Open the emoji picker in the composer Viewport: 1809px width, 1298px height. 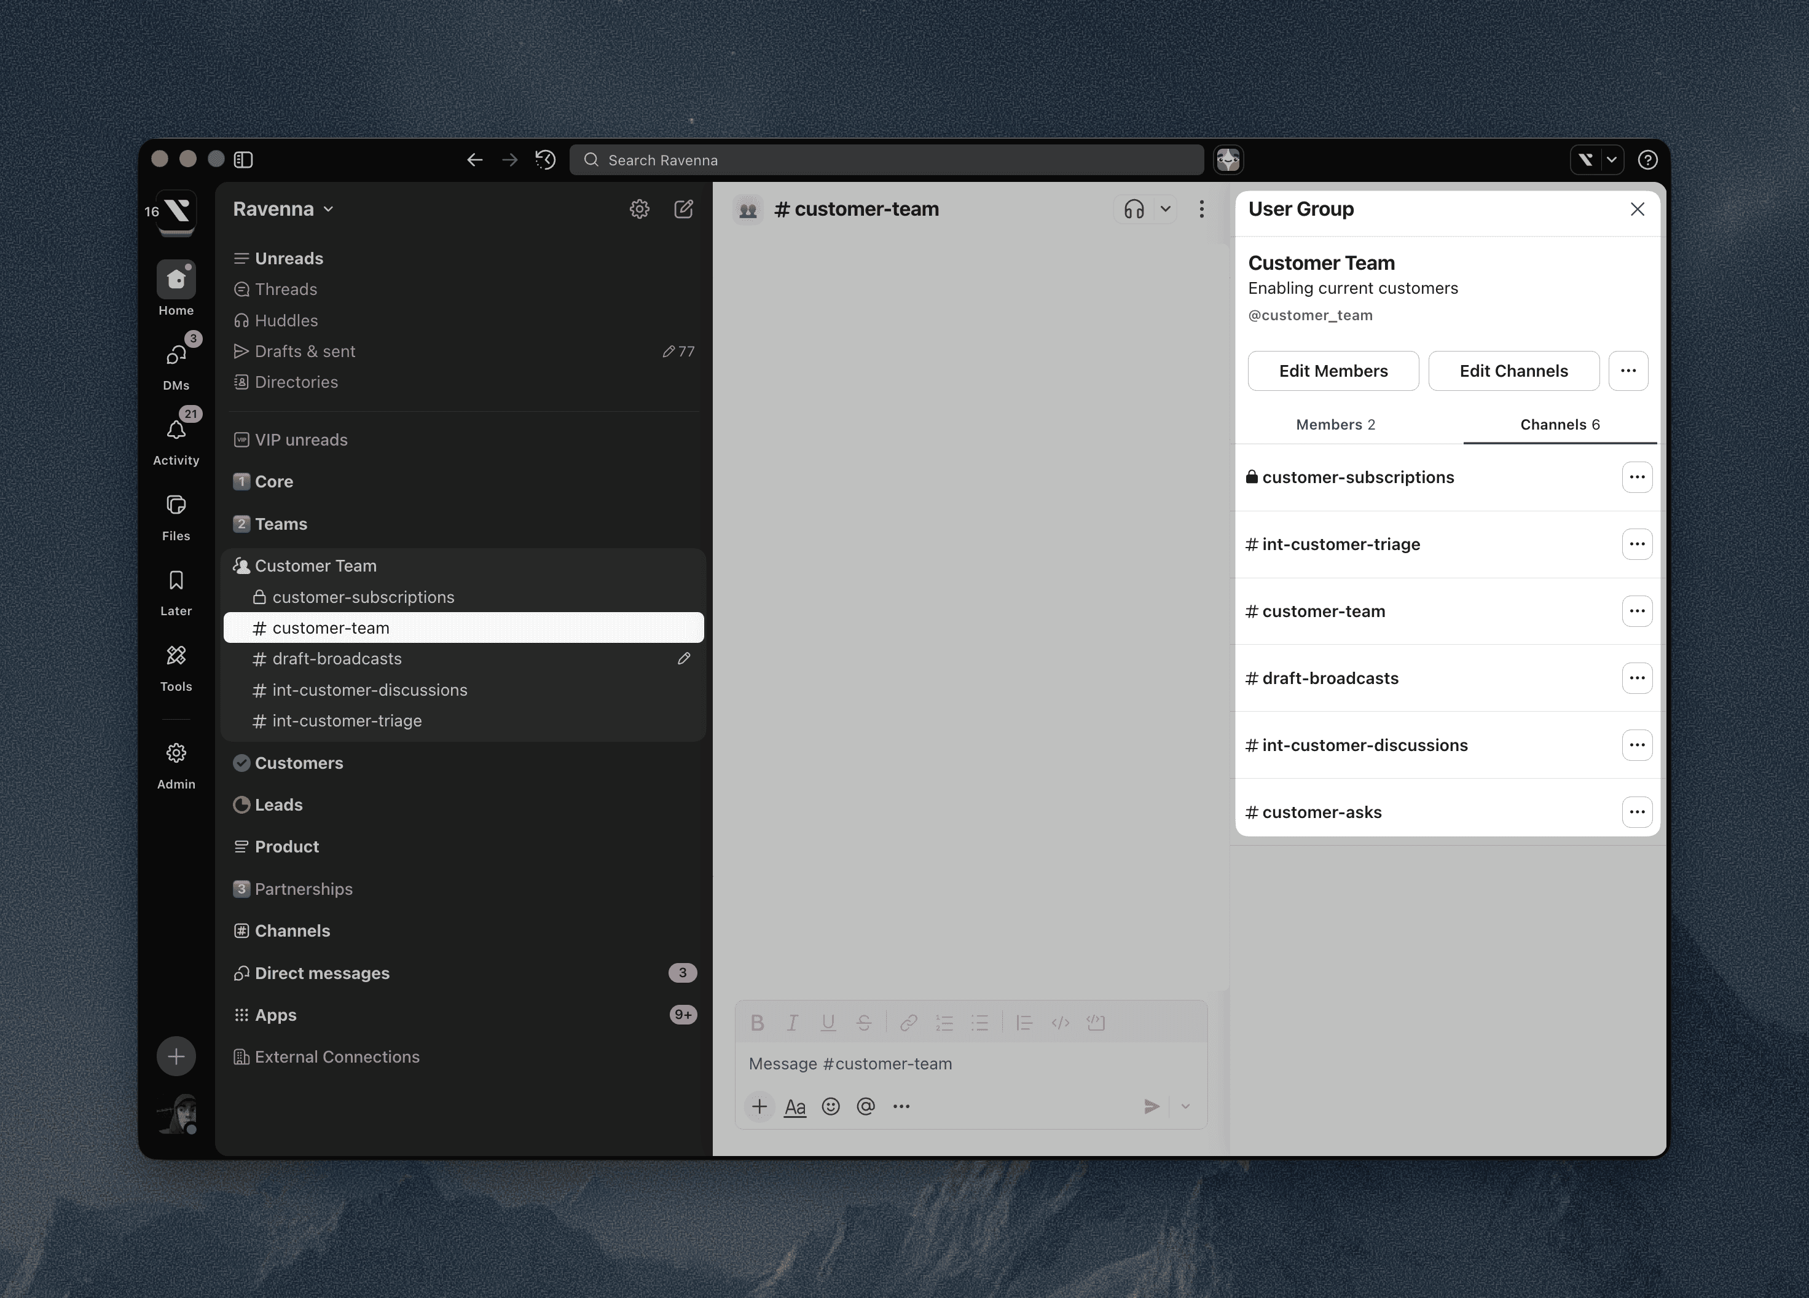coord(830,1106)
